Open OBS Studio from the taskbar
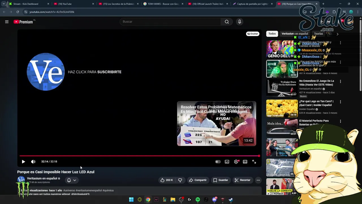Image resolution: width=362 pixels, height=204 pixels. click(x=181, y=199)
